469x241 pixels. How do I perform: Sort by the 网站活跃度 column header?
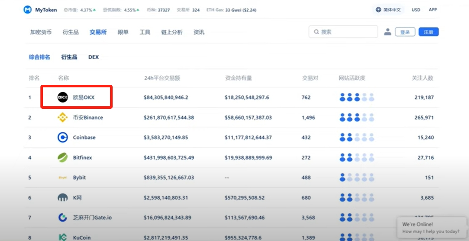click(352, 78)
